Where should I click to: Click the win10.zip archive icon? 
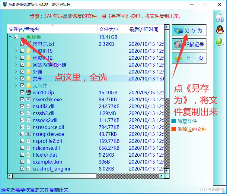click(28, 92)
